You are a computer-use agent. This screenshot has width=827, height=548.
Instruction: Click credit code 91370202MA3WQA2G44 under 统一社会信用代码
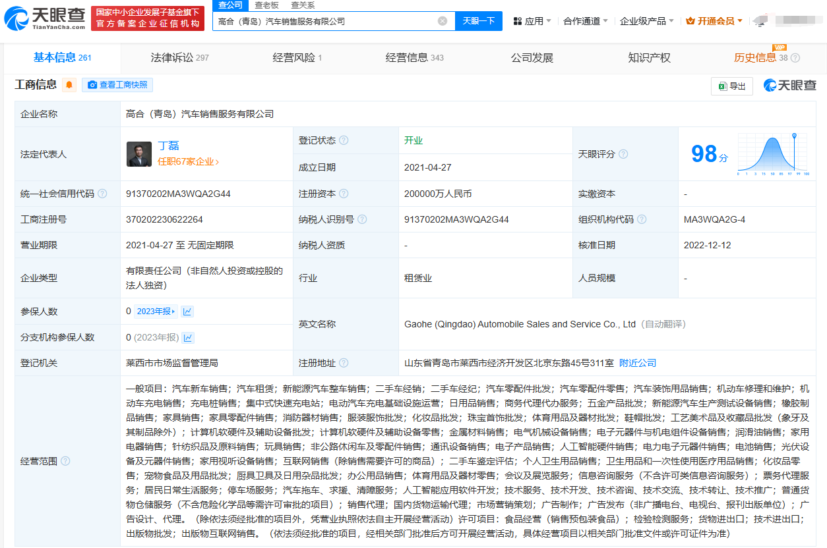pyautogui.click(x=178, y=194)
